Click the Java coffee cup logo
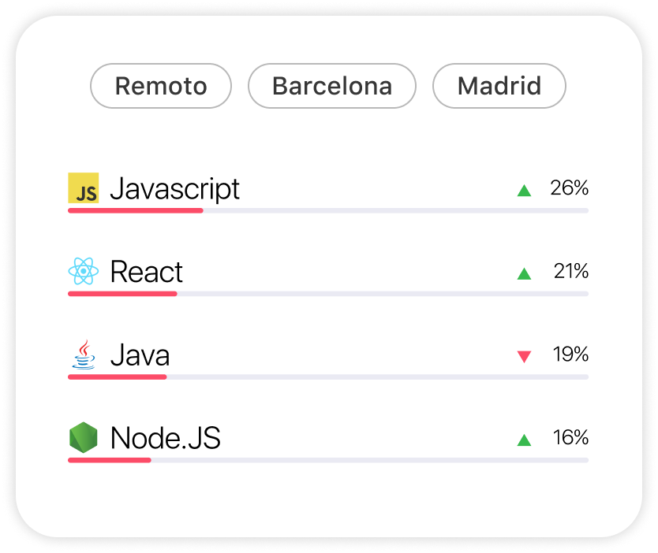 coord(84,354)
